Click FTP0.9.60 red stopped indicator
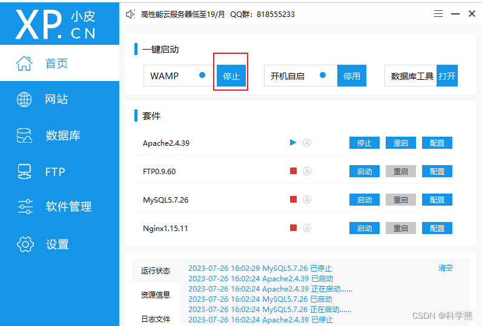The width and height of the screenshot is (482, 326). (293, 171)
